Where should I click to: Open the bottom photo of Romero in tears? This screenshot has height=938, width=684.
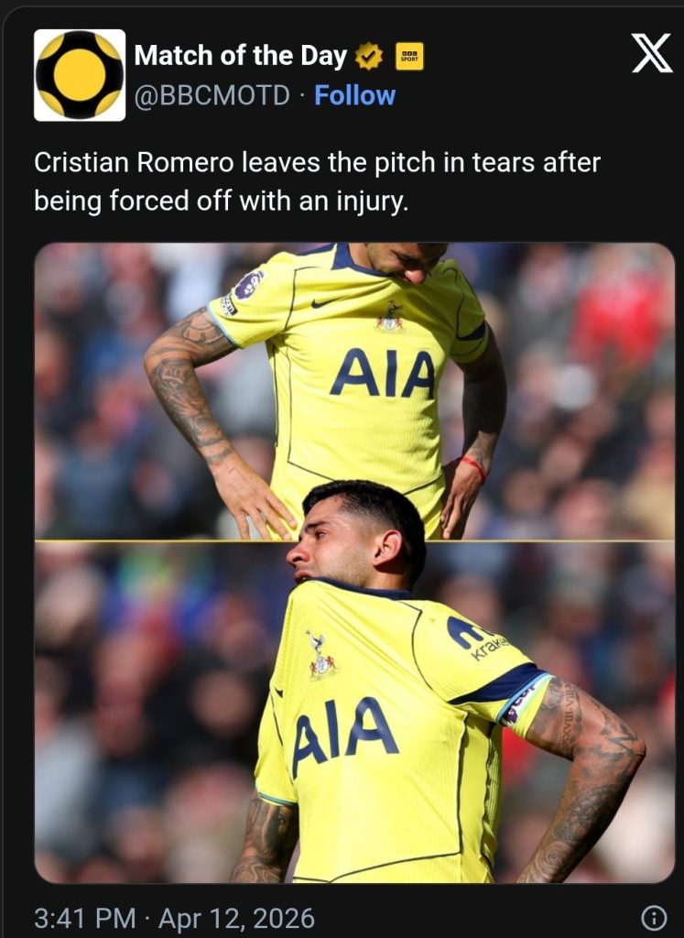coord(354,712)
